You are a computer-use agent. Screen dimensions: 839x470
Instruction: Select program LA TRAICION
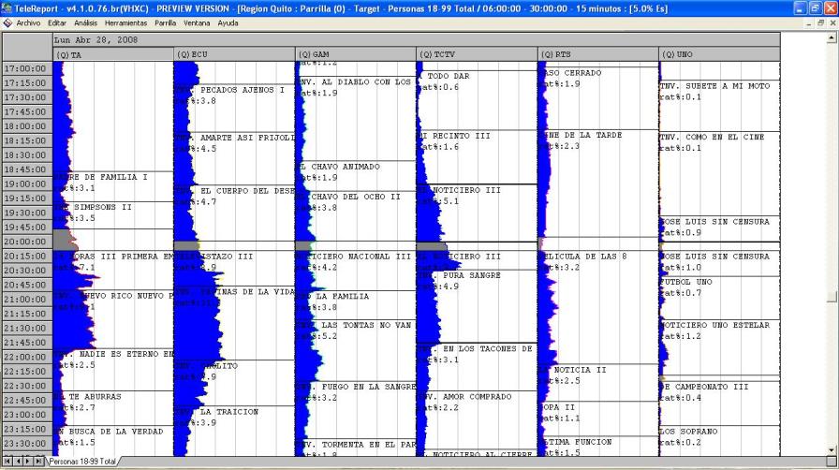229,412
